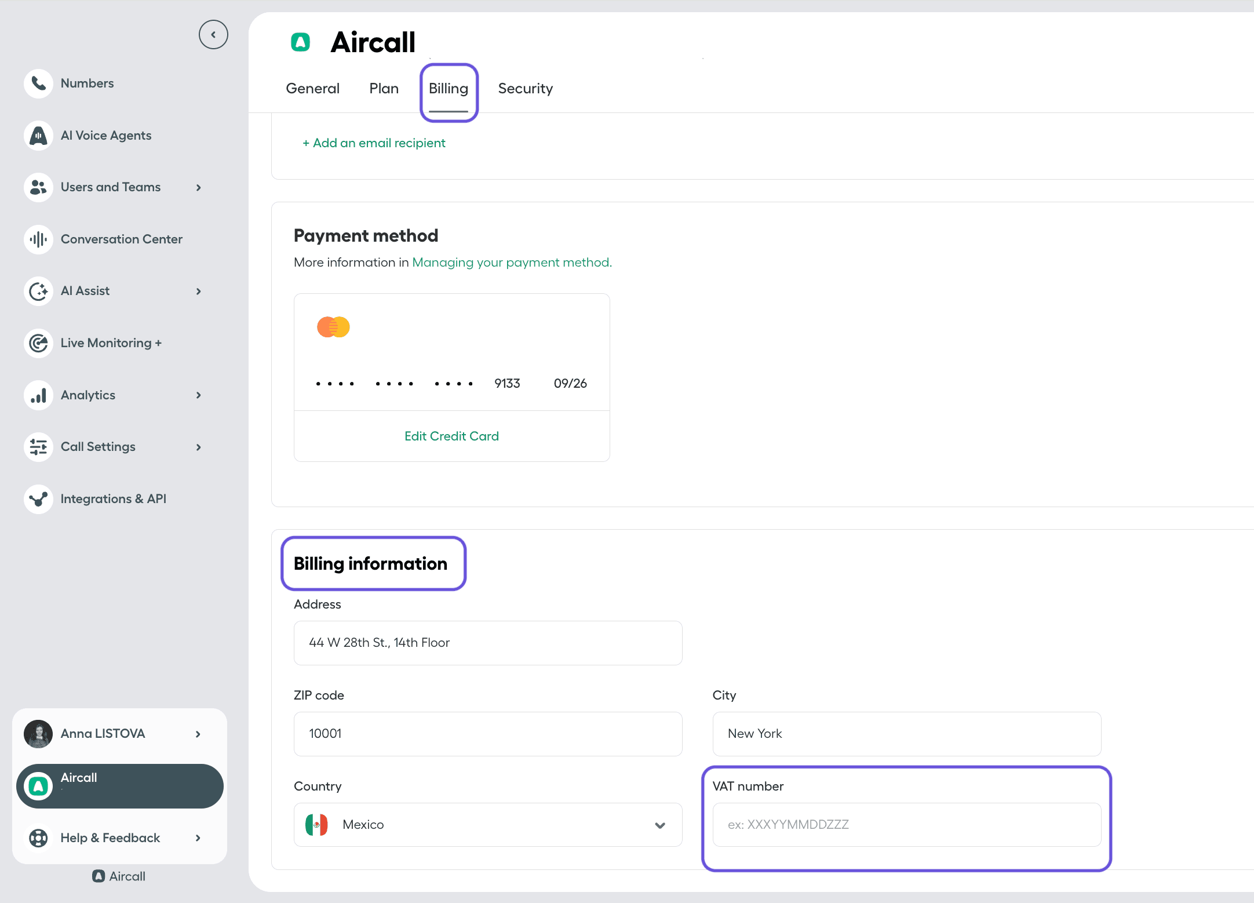Viewport: 1254px width, 903px height.
Task: Click into the VAT number field
Action: point(906,825)
